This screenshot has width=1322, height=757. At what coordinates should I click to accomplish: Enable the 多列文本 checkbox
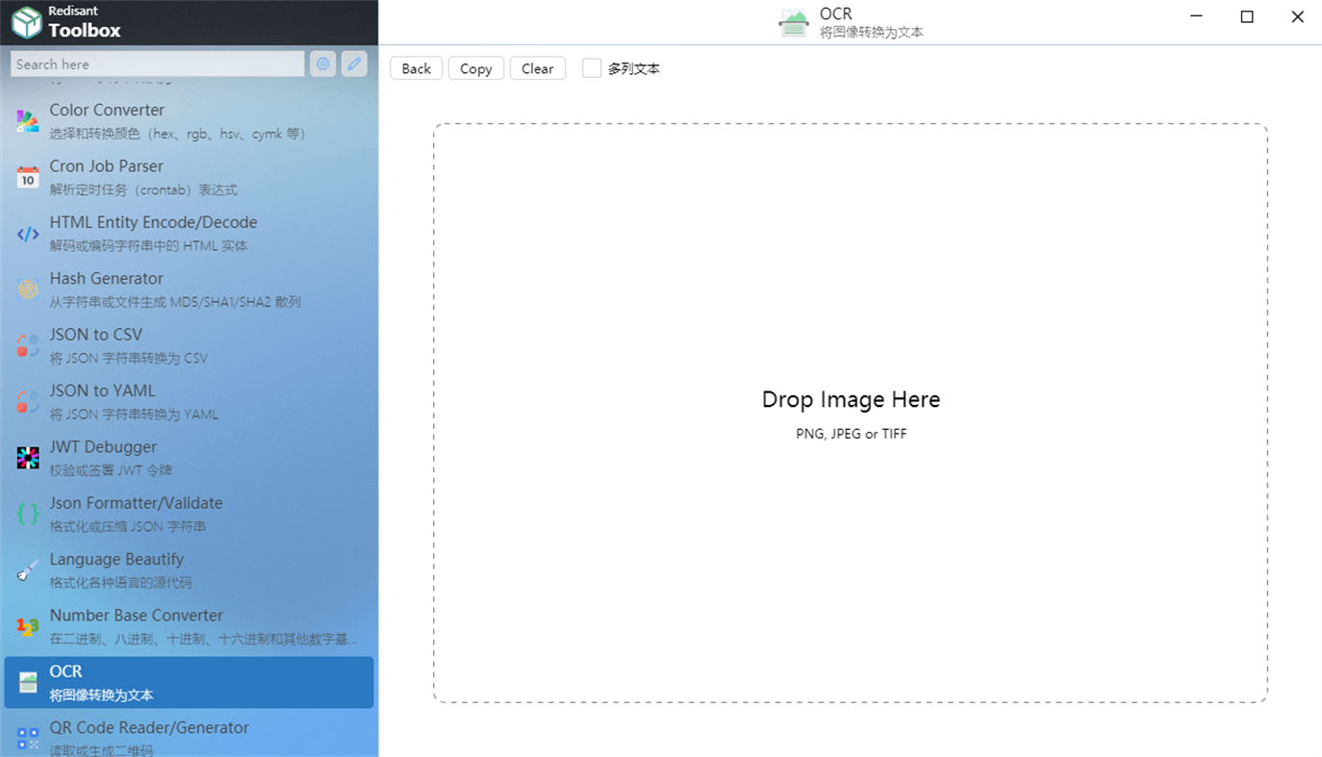[x=592, y=68]
